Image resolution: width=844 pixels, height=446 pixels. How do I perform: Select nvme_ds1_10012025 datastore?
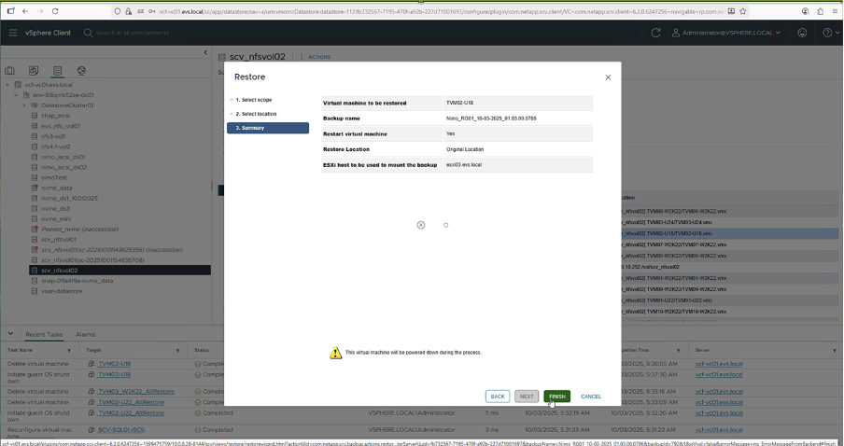[69, 199]
